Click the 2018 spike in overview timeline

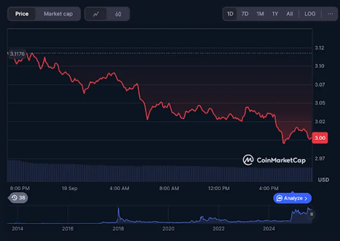118,213
